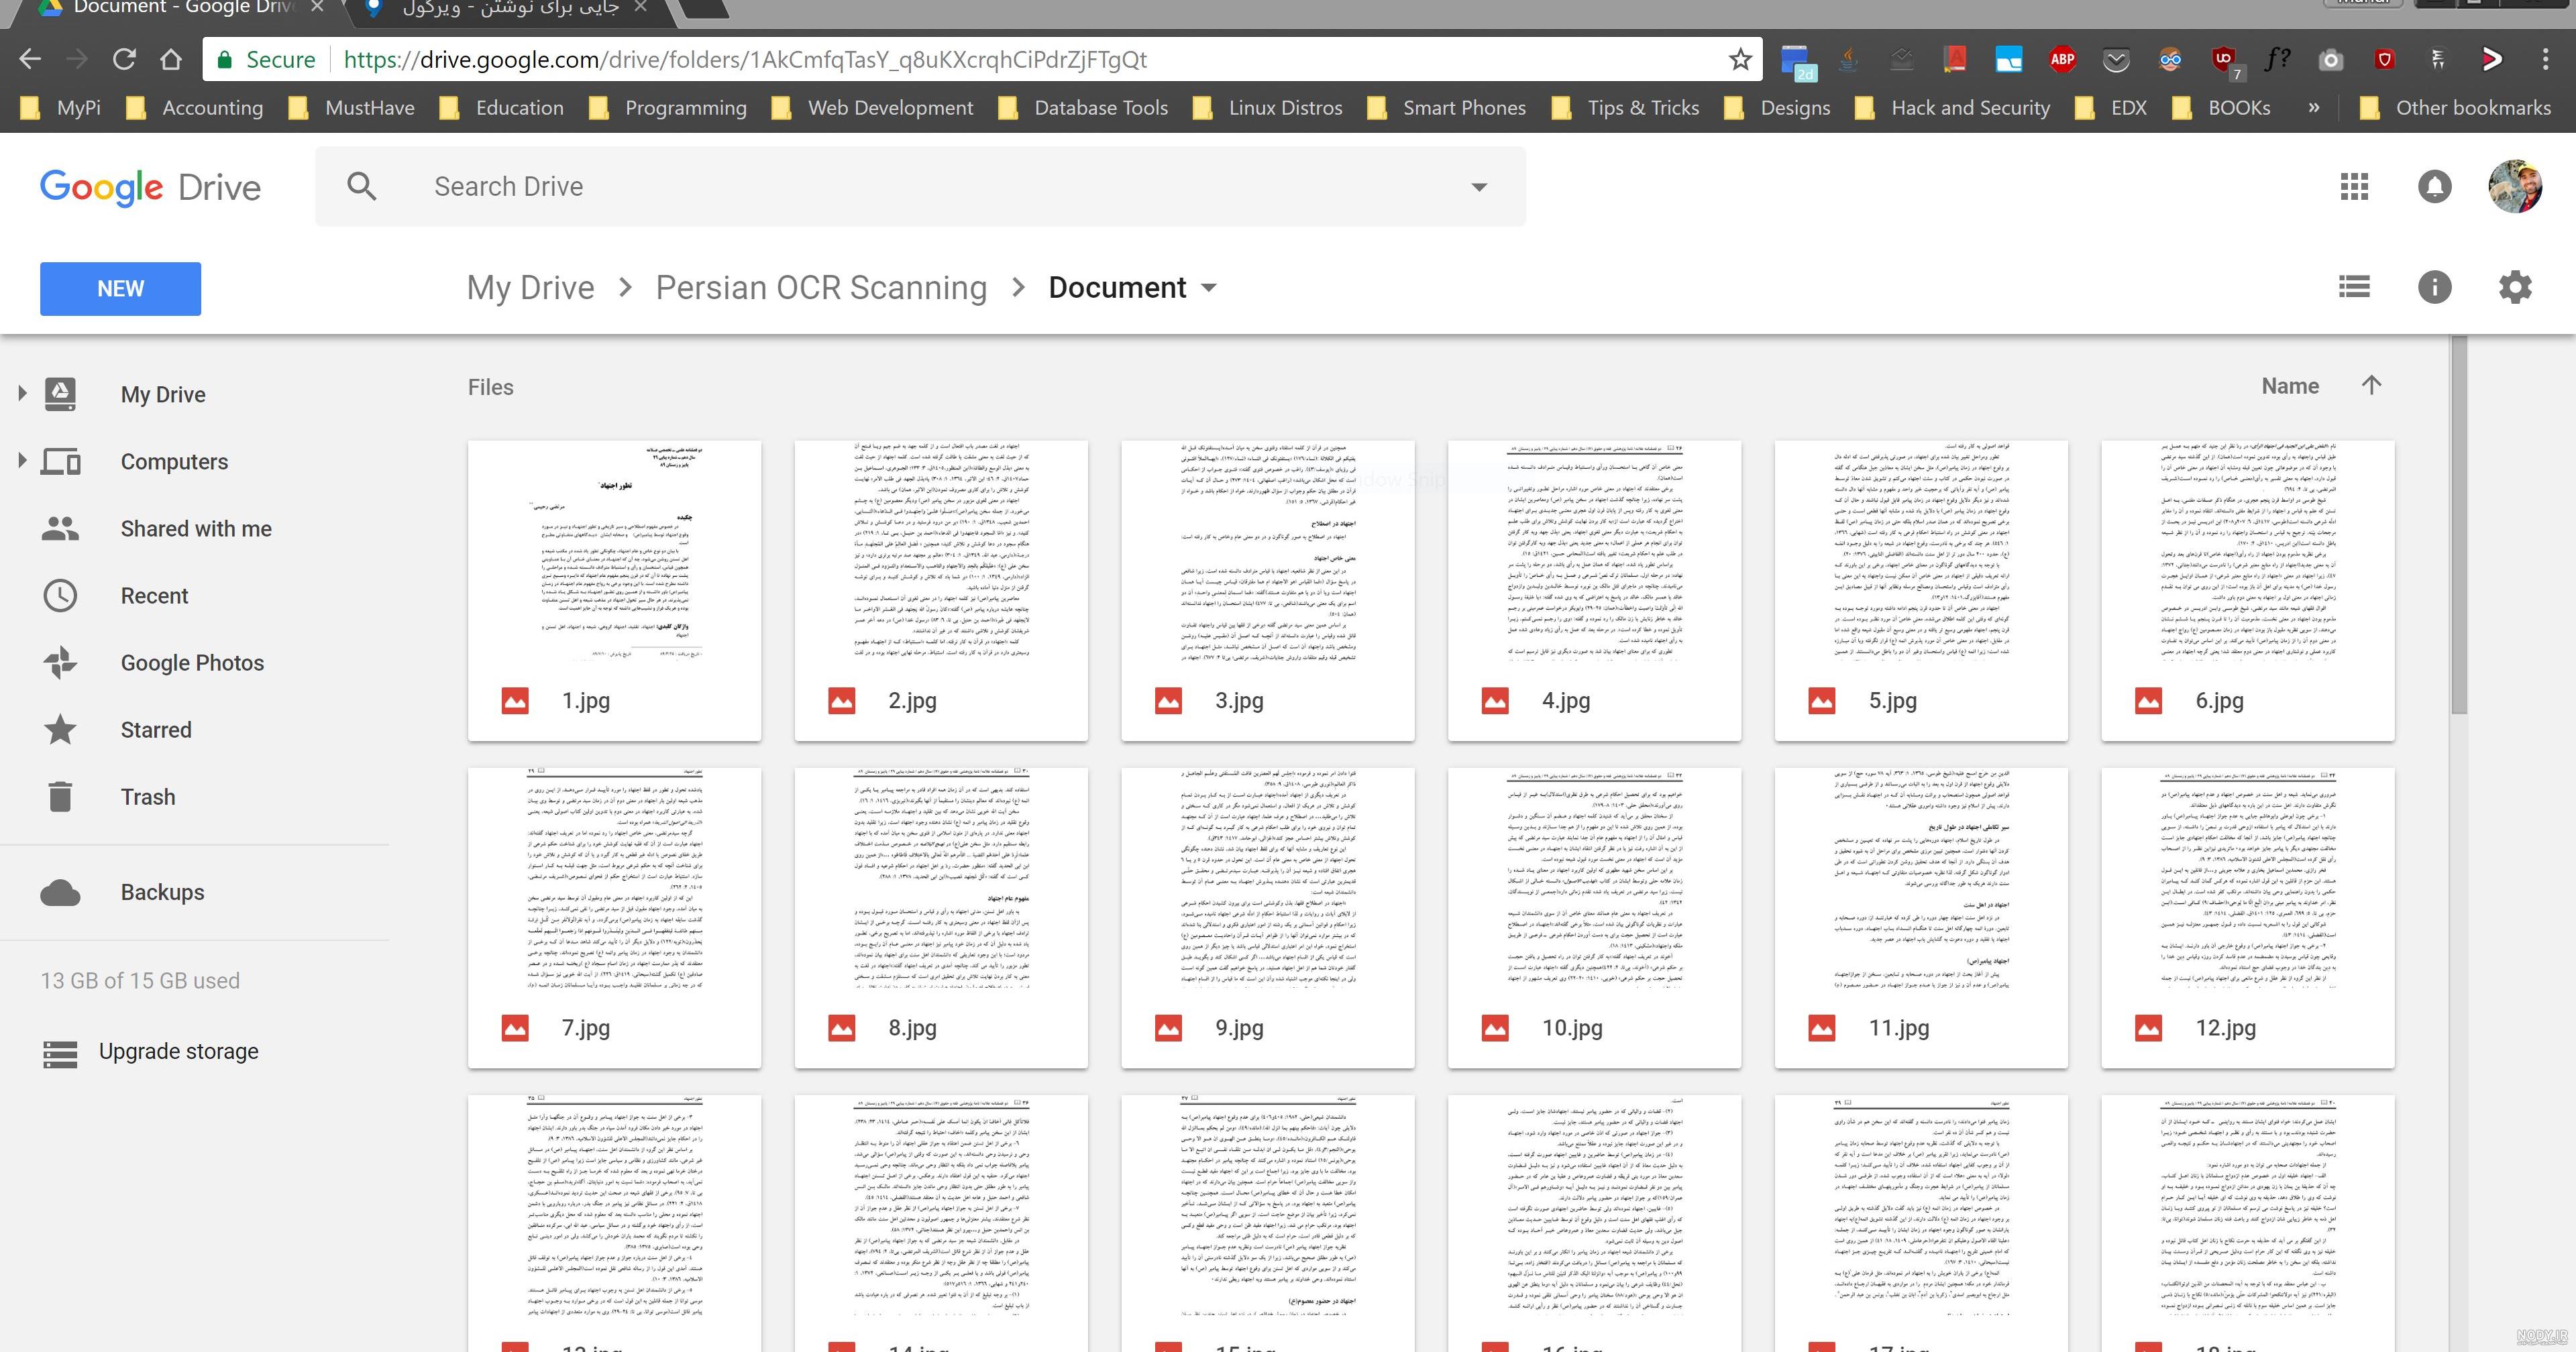2576x1352 pixels.
Task: Open the view details info icon
Action: point(2434,288)
